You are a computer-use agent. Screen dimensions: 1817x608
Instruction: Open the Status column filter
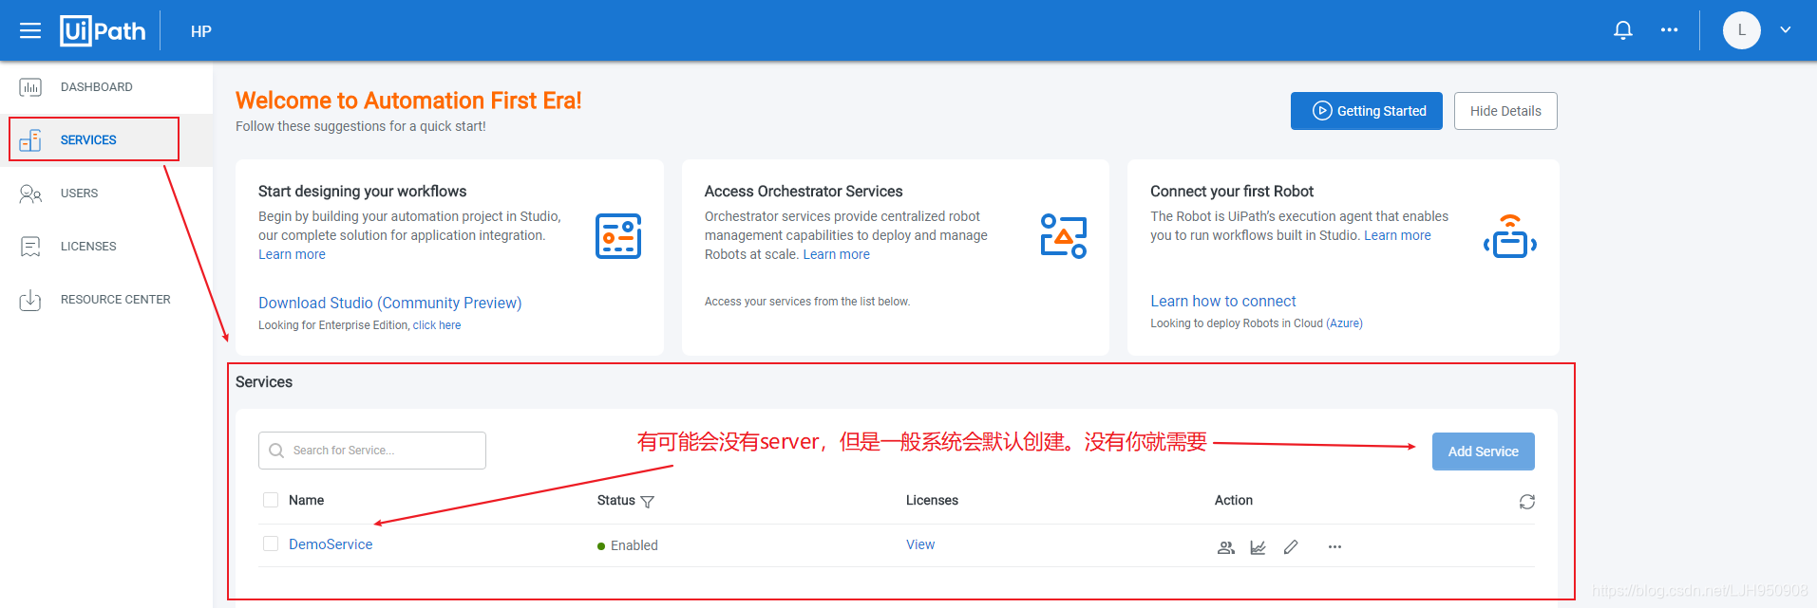648,502
